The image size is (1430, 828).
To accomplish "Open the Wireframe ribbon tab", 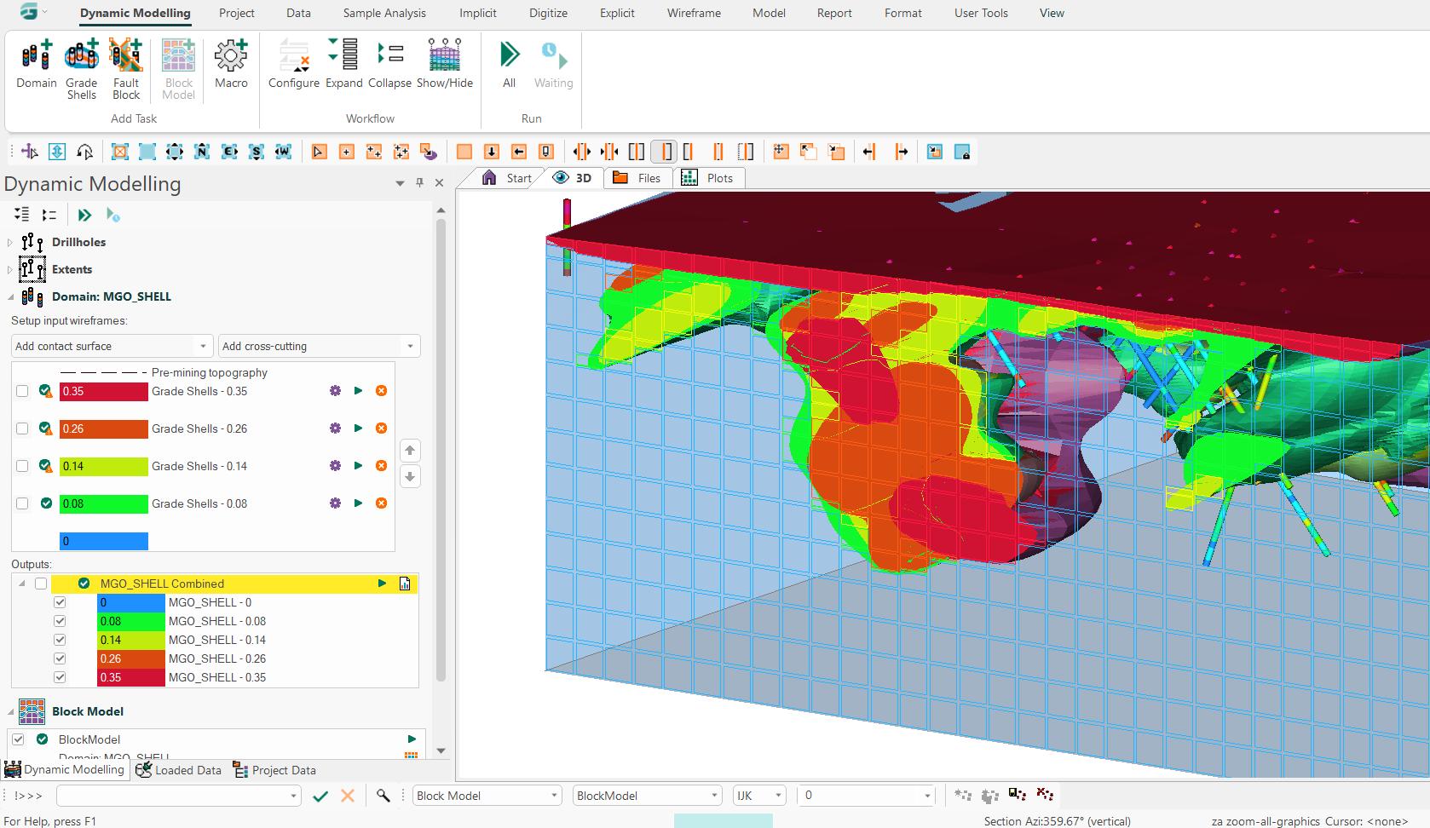I will (694, 13).
